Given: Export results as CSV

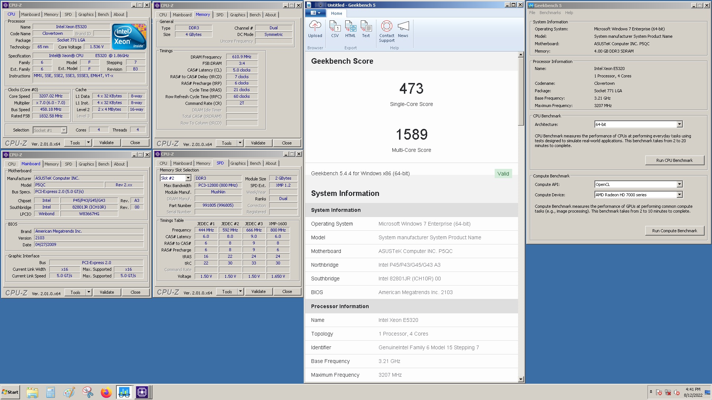Looking at the screenshot, I should [335, 29].
